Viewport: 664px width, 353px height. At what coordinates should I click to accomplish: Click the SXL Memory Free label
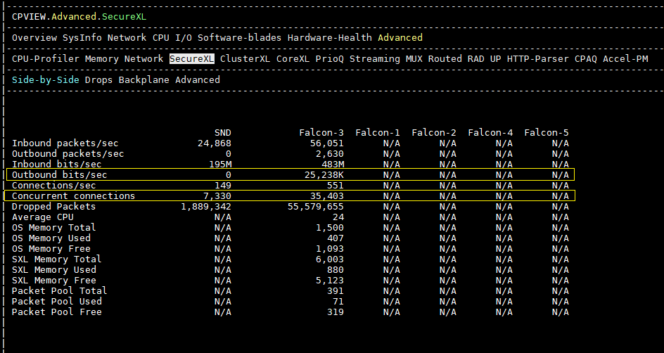(53, 280)
